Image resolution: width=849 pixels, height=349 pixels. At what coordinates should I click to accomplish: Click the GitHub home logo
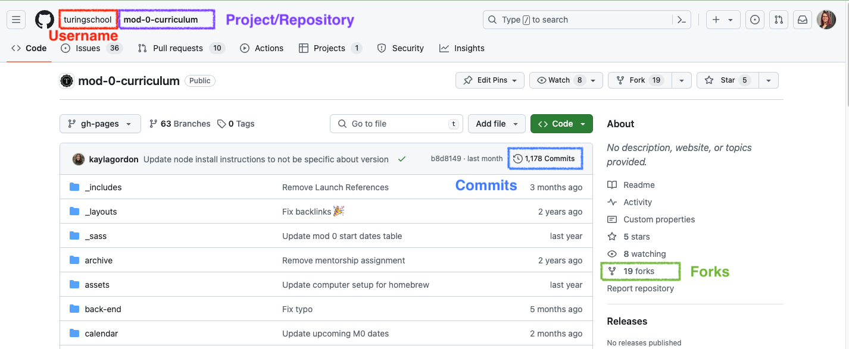(x=44, y=19)
